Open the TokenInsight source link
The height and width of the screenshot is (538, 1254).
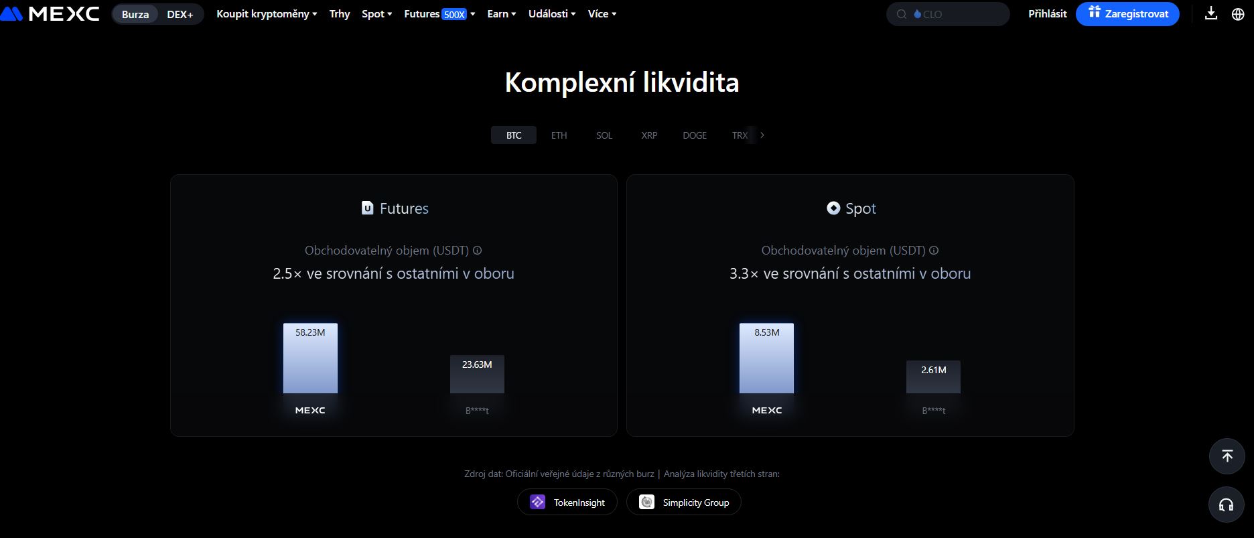pyautogui.click(x=567, y=502)
